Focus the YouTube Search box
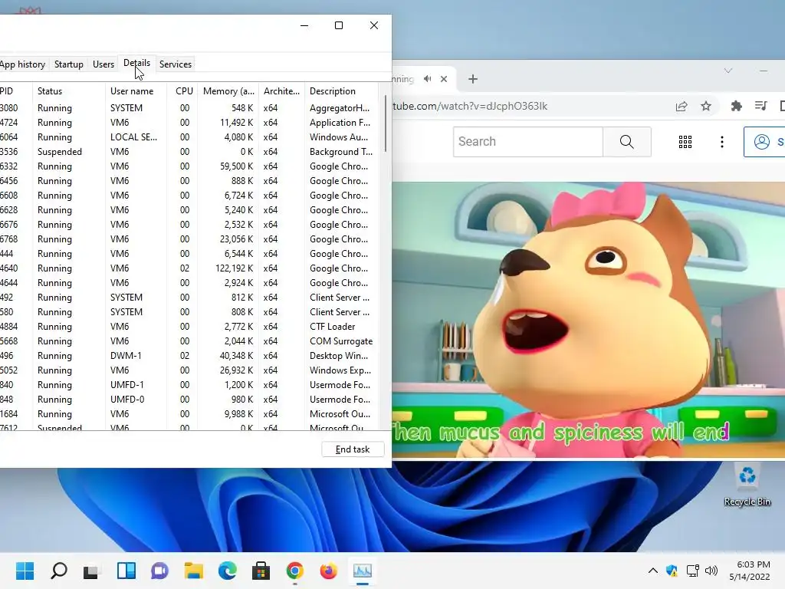Image resolution: width=785 pixels, height=589 pixels. coord(527,142)
